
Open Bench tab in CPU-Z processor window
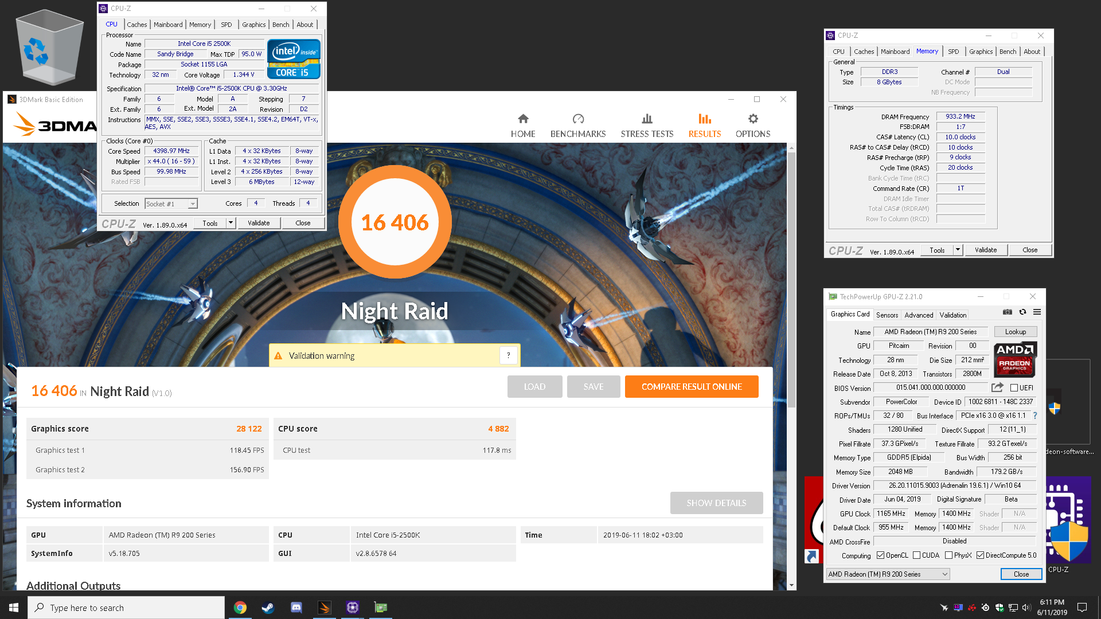(x=281, y=25)
